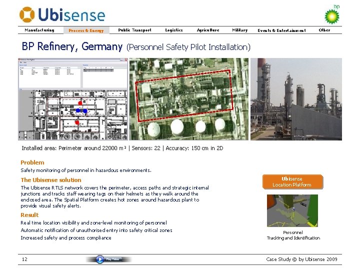Click the Safety monitoring of personnel sentence
Image resolution: width=360 pixels, height=270 pixels.
(86, 170)
